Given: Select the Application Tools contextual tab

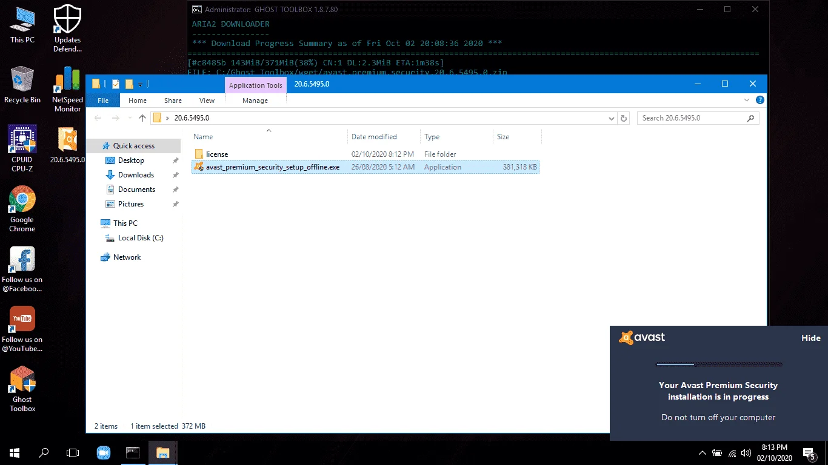Looking at the screenshot, I should pyautogui.click(x=255, y=85).
